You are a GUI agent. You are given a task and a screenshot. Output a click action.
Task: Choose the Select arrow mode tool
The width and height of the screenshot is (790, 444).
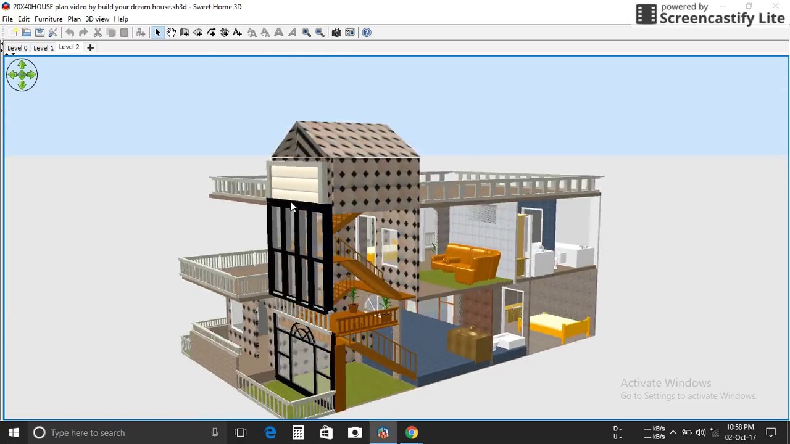coord(157,32)
